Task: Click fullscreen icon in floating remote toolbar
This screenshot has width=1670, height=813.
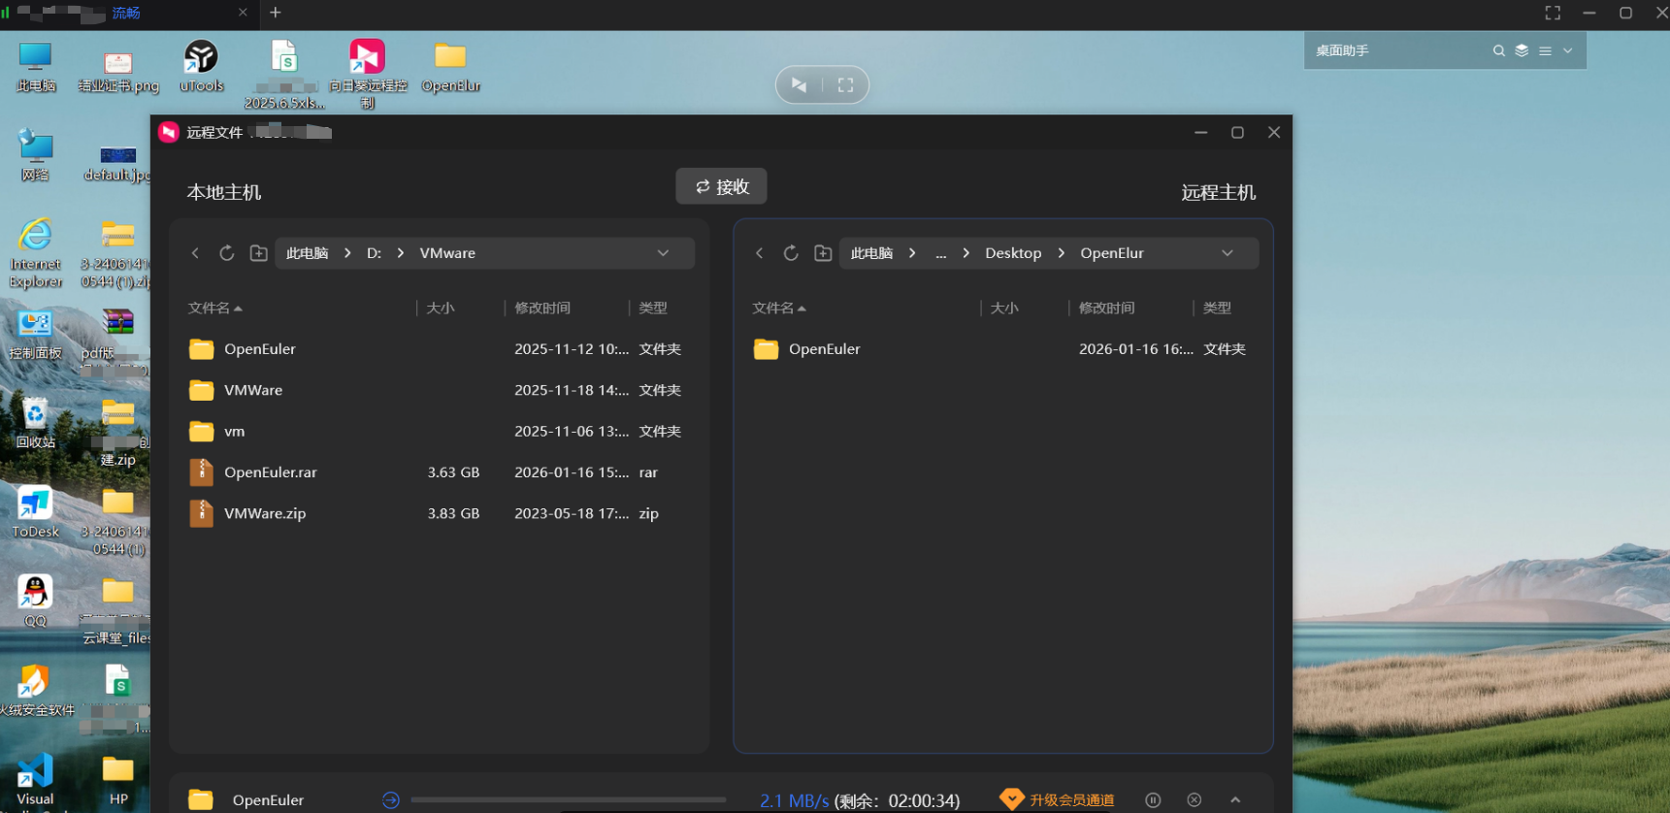Action: [x=845, y=85]
